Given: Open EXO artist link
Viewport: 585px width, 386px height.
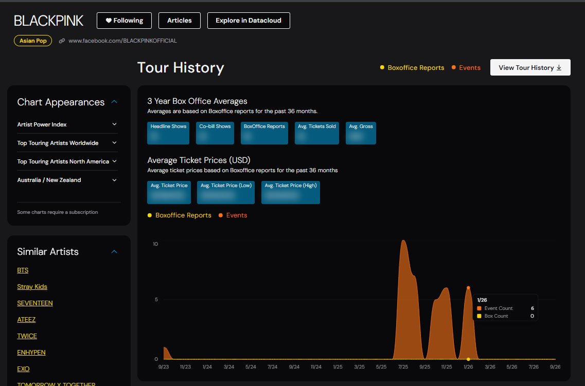Looking at the screenshot, I should tap(23, 369).
